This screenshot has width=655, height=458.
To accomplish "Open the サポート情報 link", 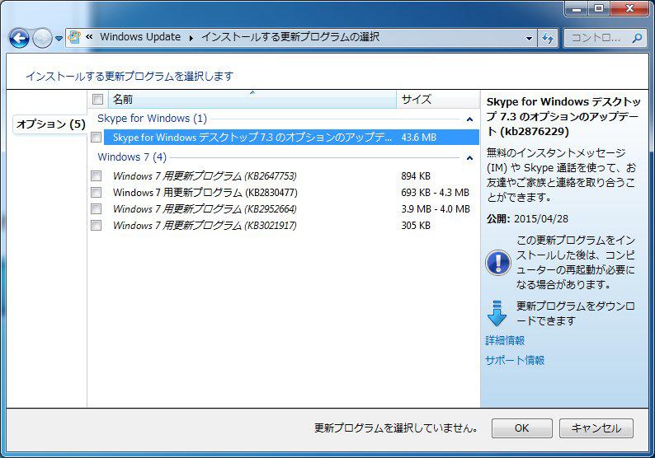I will [x=515, y=361].
